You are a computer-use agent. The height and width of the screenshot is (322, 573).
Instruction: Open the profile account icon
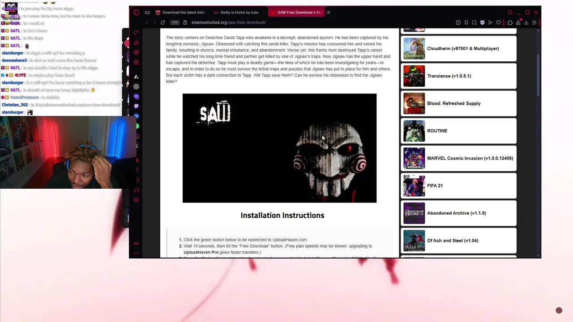(x=518, y=22)
